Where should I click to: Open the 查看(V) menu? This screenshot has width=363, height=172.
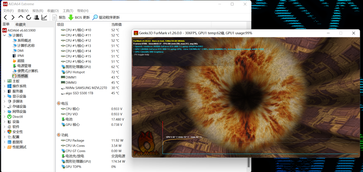pyautogui.click(x=23, y=11)
